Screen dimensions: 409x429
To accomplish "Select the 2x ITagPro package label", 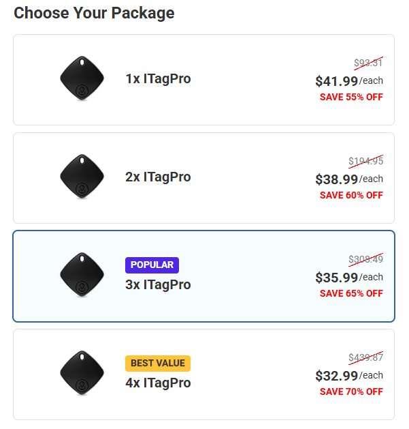I will 158,177.
